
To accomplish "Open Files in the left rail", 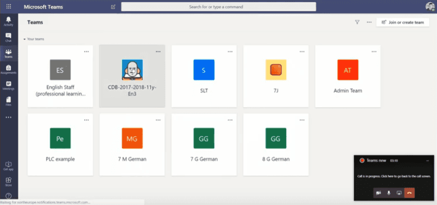I will pos(8,101).
